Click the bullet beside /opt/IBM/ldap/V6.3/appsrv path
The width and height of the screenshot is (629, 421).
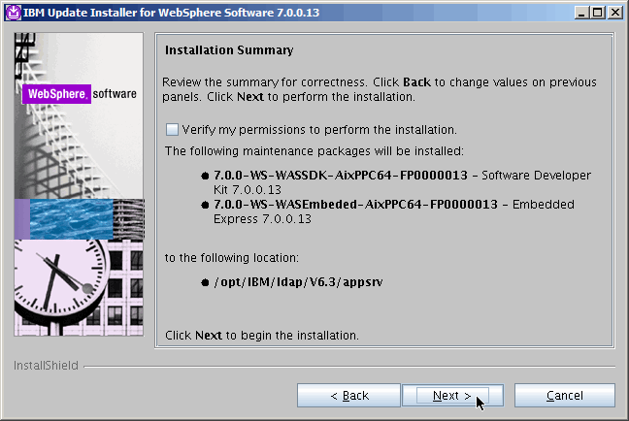point(205,282)
